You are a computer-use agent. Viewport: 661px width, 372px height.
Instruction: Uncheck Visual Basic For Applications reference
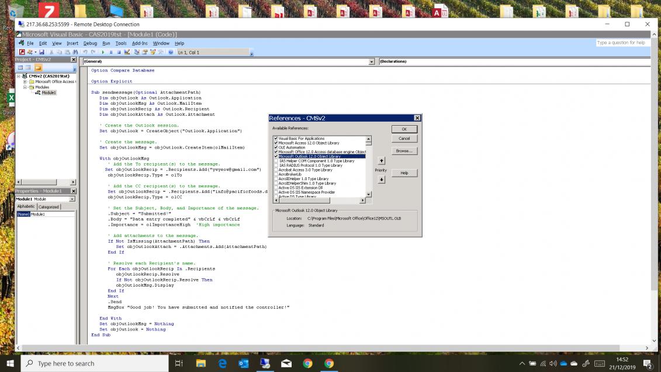276,139
